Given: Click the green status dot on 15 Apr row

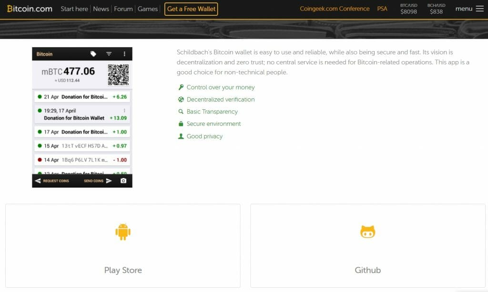Looking at the screenshot, I should coord(40,146).
